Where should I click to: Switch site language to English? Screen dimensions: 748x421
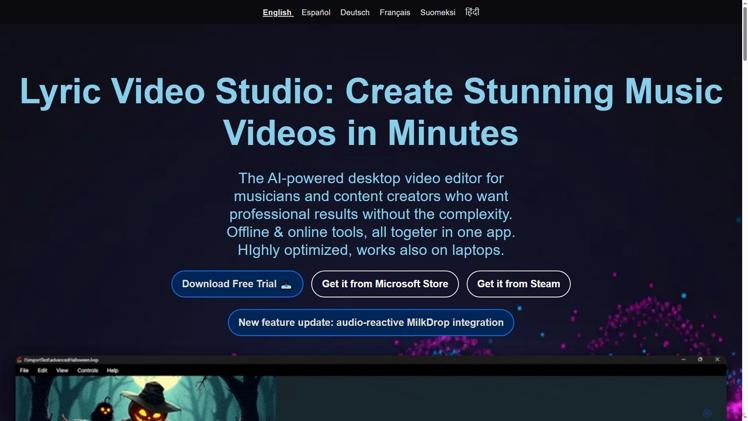[x=278, y=12]
